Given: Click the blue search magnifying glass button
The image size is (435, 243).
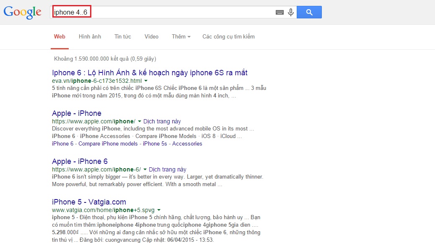Looking at the screenshot, I should click(x=309, y=12).
